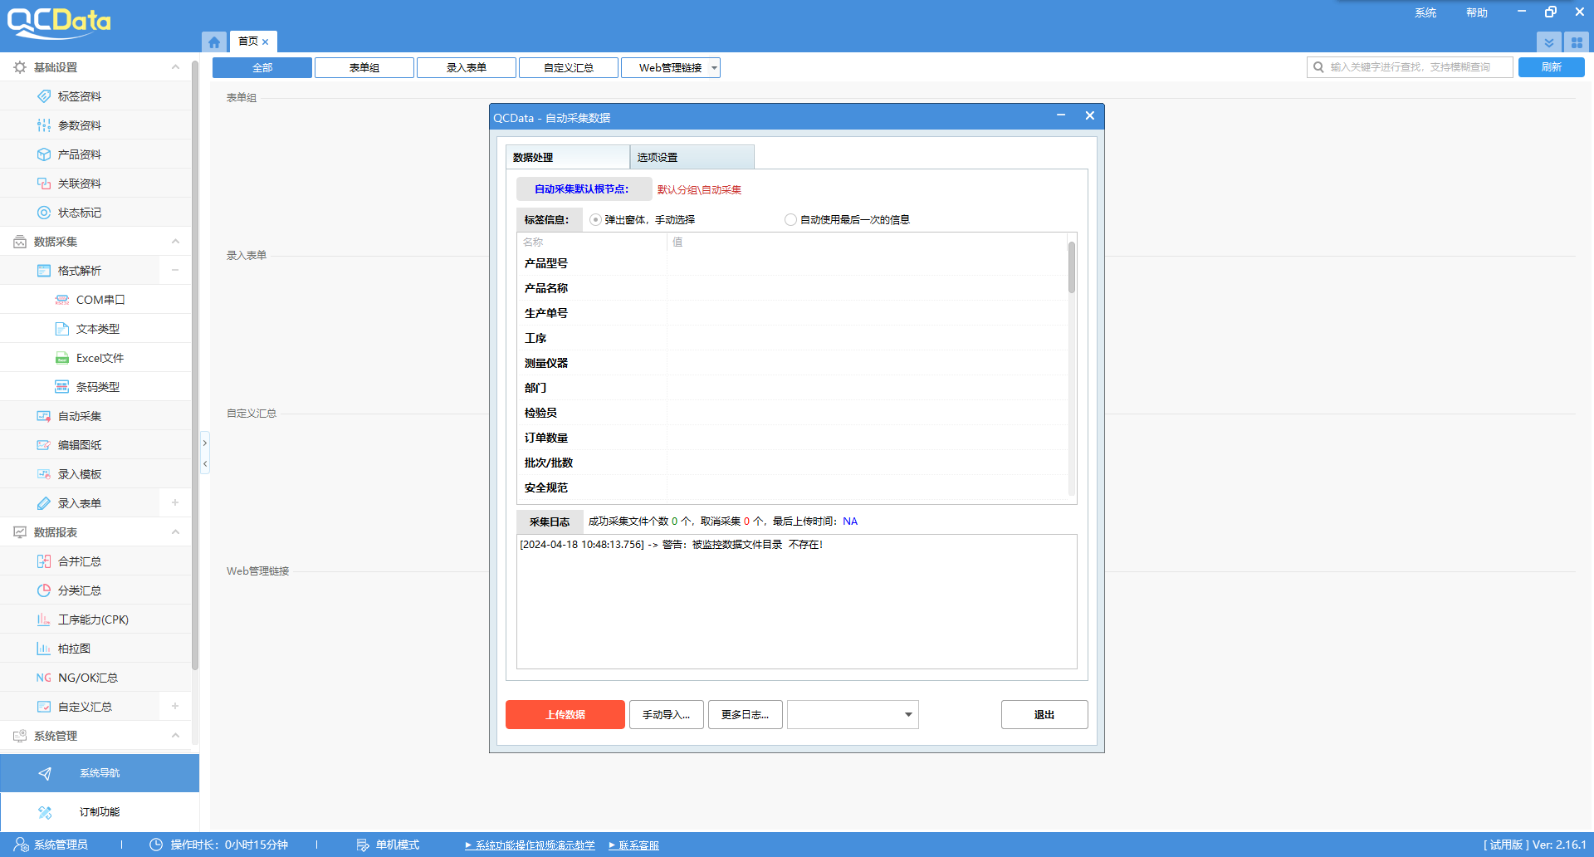Collapse the 格式解析 tree section

click(x=174, y=270)
